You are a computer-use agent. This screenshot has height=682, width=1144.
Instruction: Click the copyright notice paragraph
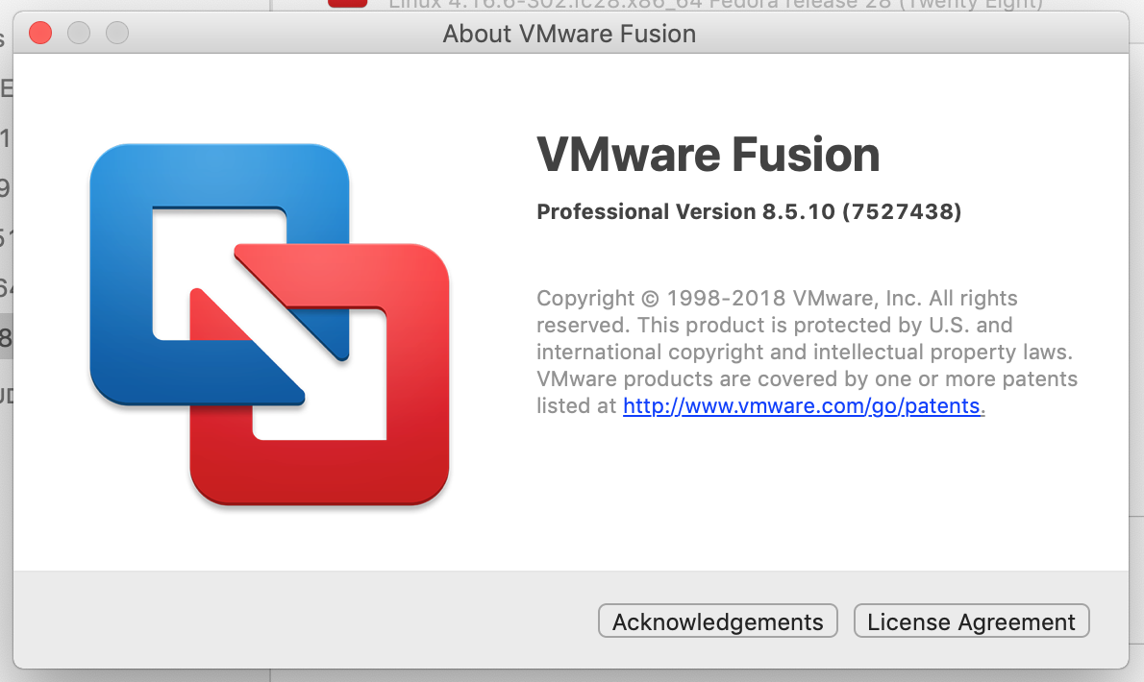(x=807, y=352)
